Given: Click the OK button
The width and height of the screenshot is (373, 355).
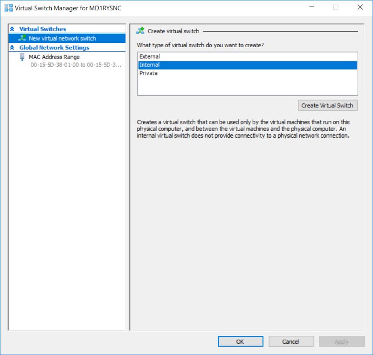Looking at the screenshot, I should point(240,341).
